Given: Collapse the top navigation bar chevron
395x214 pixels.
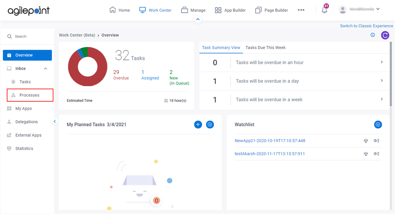Looking at the screenshot, I should click(198, 19).
